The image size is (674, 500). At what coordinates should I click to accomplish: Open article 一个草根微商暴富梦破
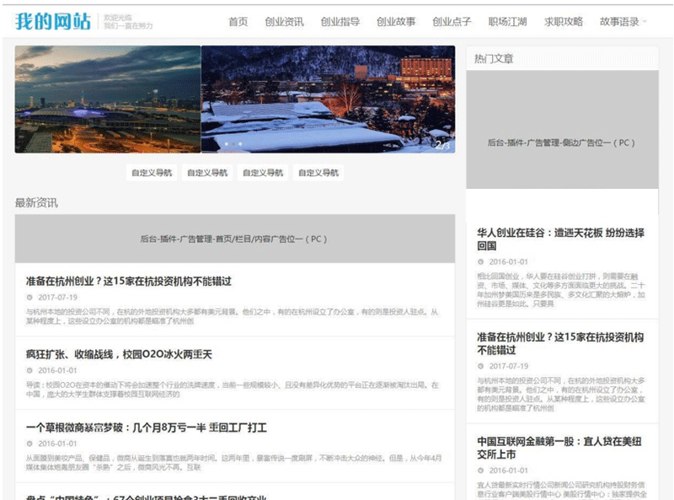pyautogui.click(x=146, y=427)
